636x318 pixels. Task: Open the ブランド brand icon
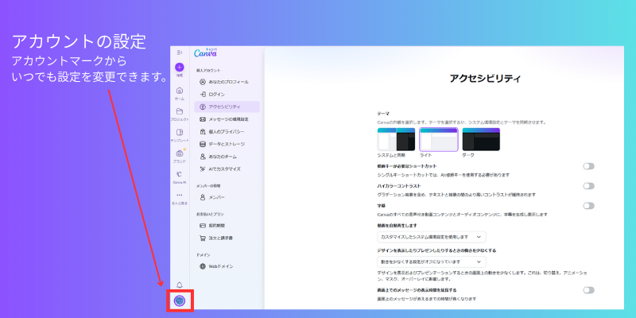pyautogui.click(x=180, y=153)
